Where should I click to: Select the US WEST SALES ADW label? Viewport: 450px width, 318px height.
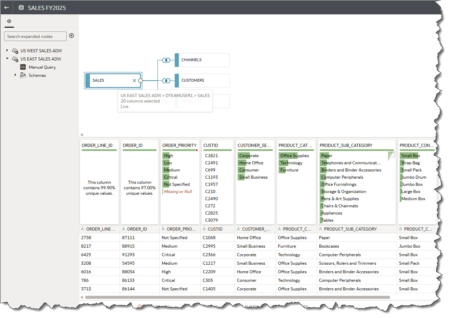[x=41, y=51]
